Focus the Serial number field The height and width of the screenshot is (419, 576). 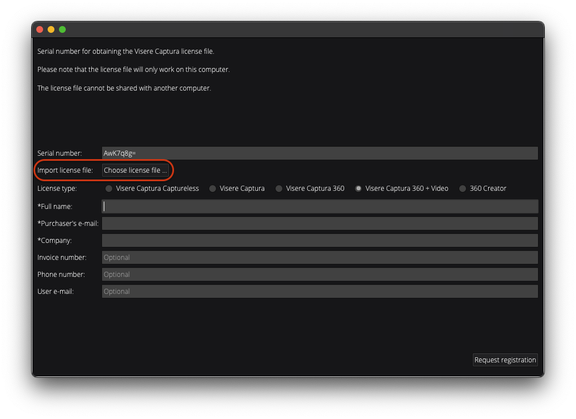click(x=320, y=153)
